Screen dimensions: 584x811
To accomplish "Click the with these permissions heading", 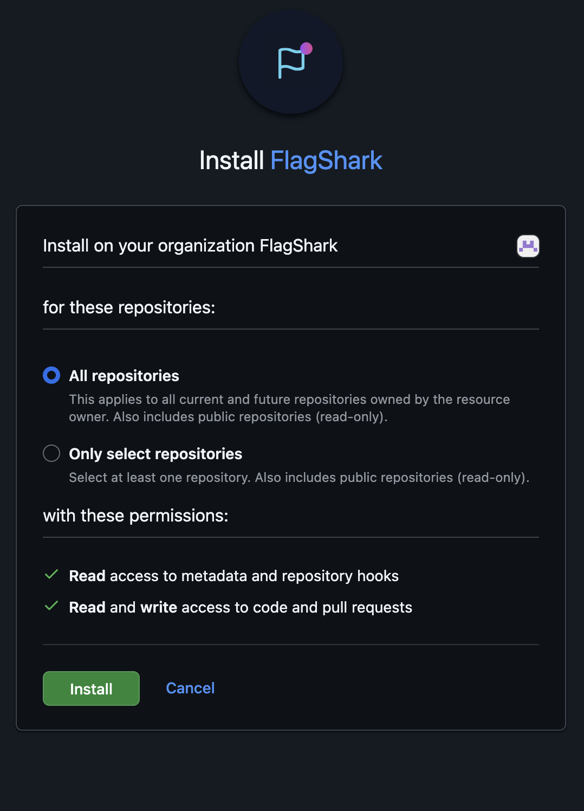I will pyautogui.click(x=135, y=515).
